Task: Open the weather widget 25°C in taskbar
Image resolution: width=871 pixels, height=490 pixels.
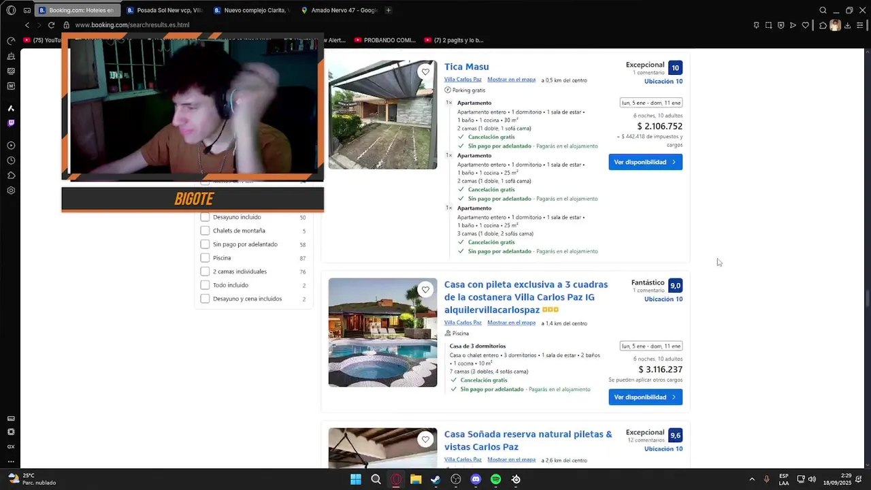Action: pyautogui.click(x=32, y=479)
